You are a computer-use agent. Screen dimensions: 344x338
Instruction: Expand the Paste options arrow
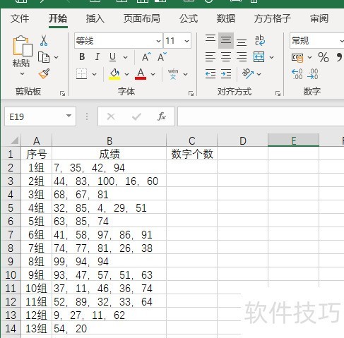click(x=22, y=73)
